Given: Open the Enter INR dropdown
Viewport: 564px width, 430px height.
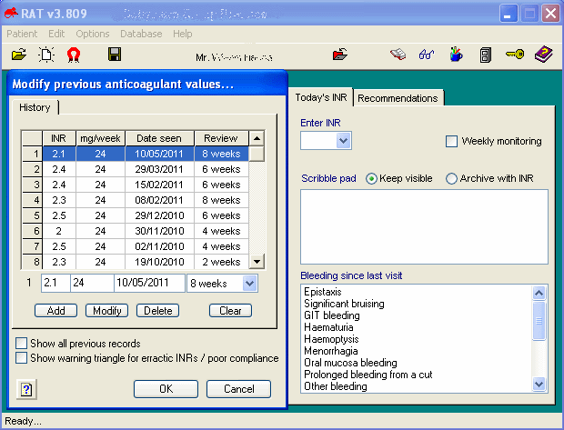Looking at the screenshot, I should pyautogui.click(x=344, y=141).
